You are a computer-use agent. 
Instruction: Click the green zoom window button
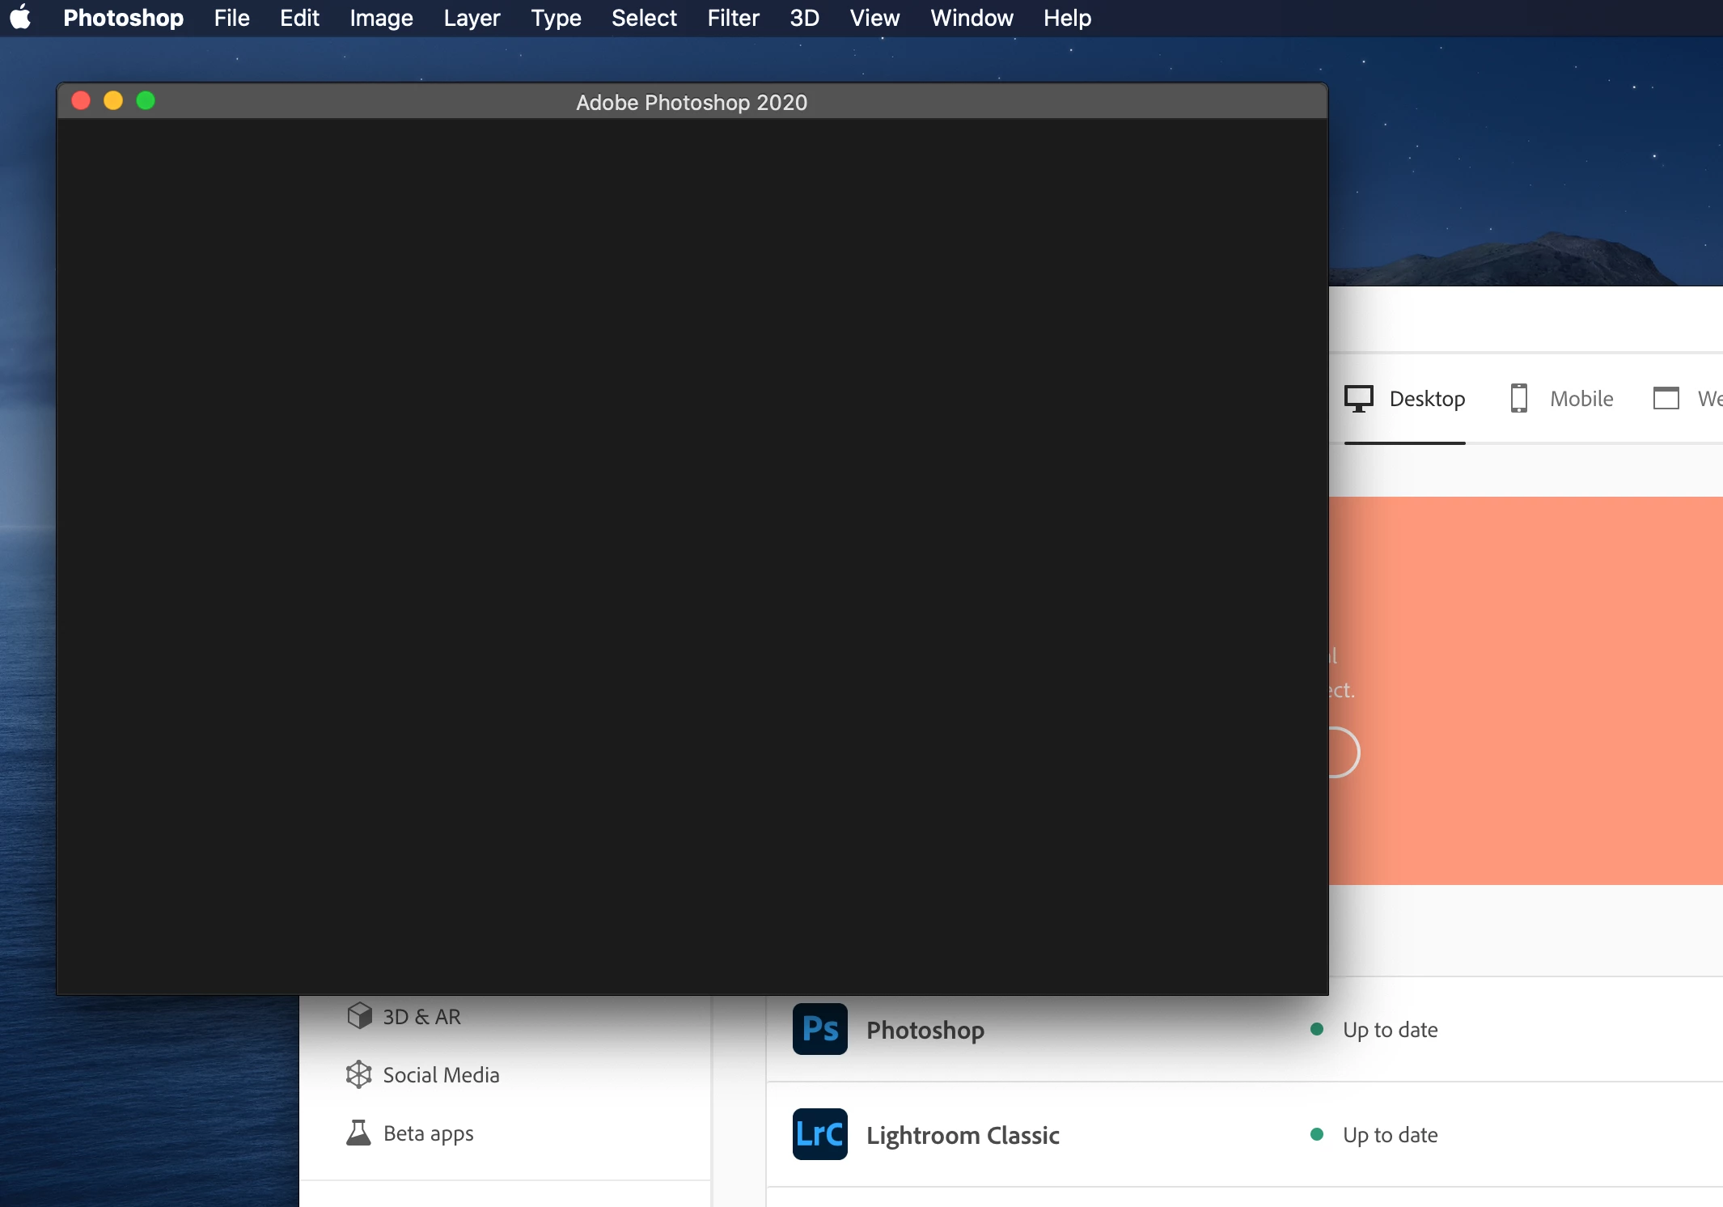coord(146,100)
